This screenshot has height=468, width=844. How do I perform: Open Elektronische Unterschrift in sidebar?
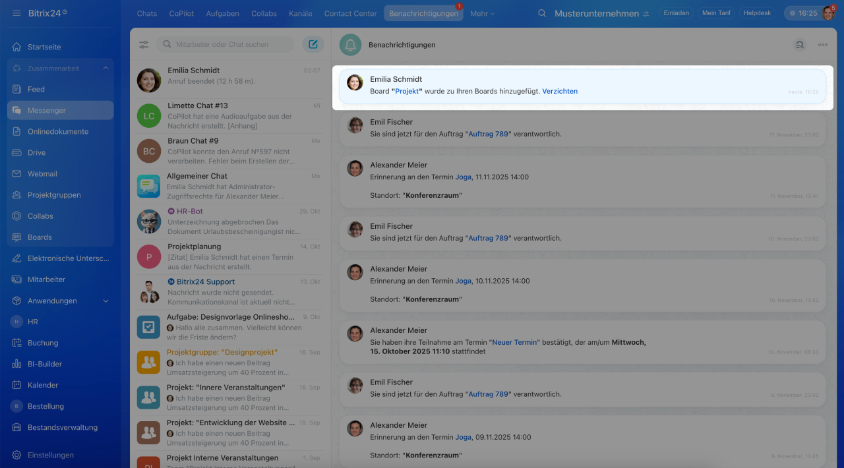[60, 258]
